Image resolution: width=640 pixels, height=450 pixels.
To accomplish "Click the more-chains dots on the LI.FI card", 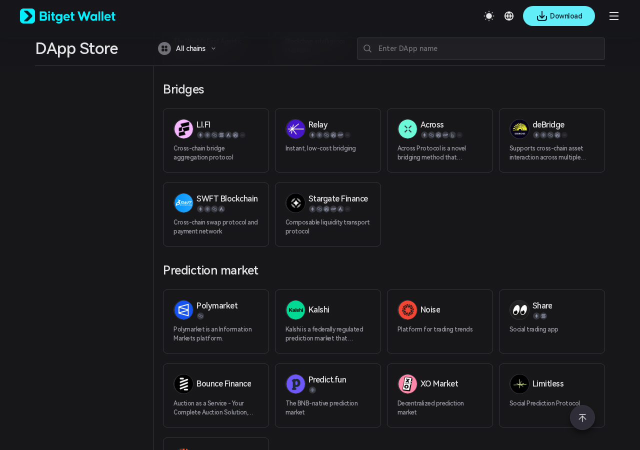I will (x=242, y=135).
